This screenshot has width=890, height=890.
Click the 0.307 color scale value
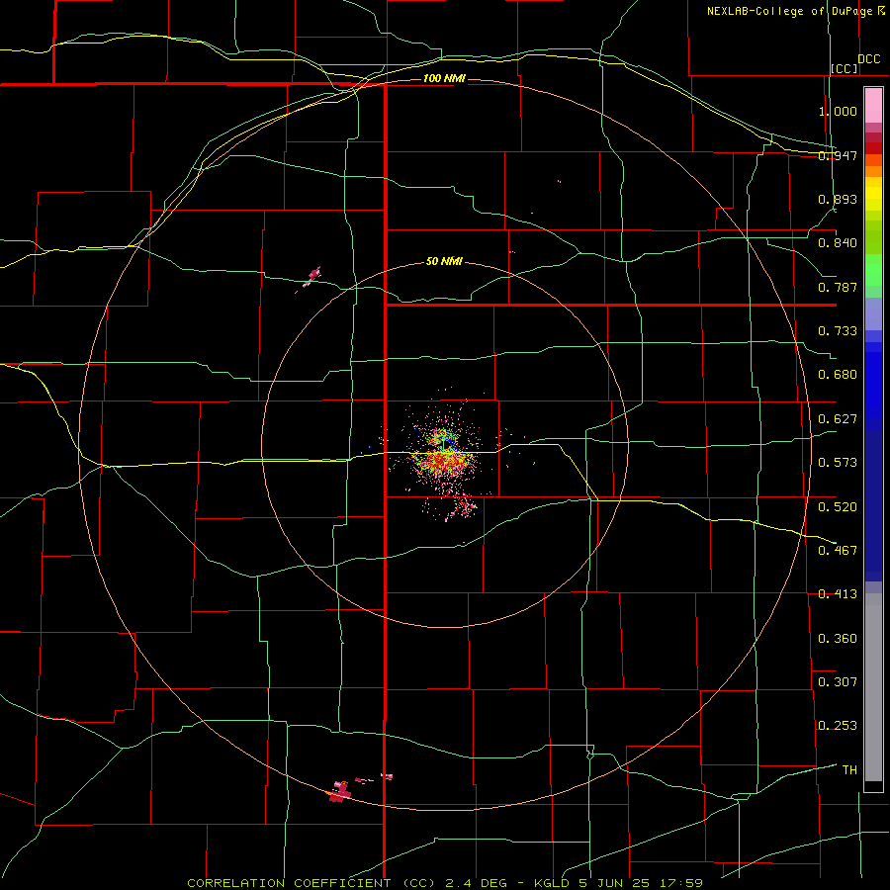click(838, 681)
